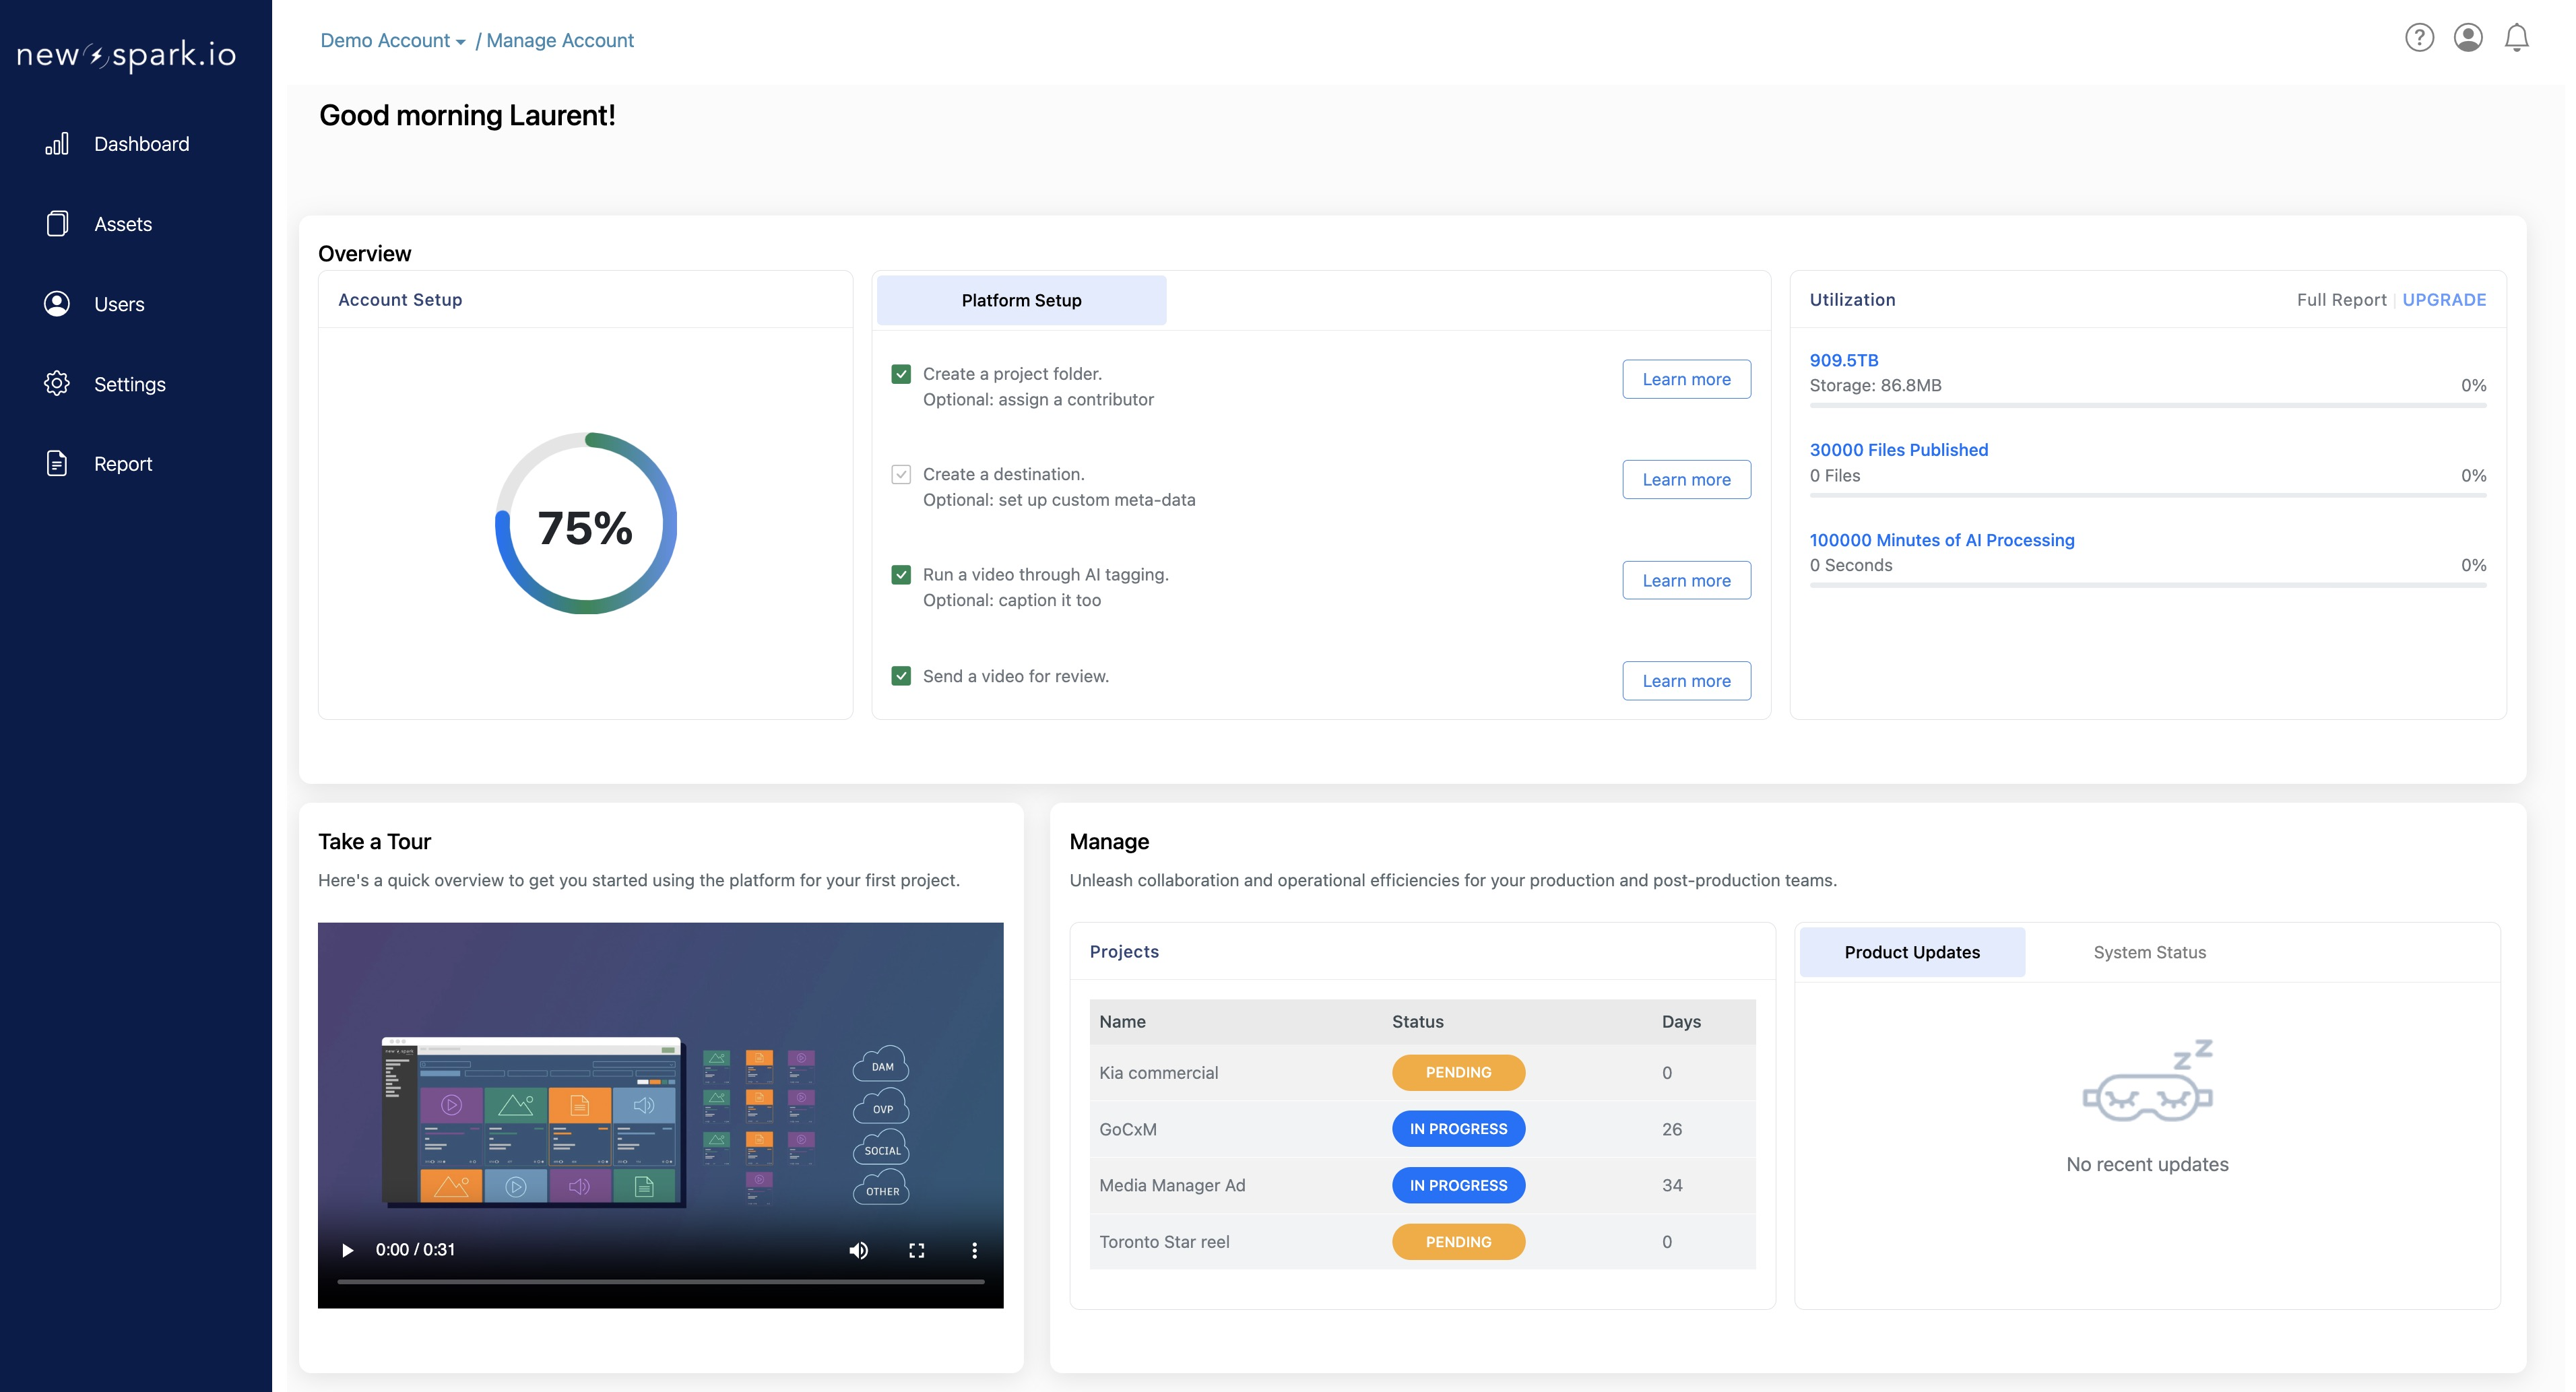The width and height of the screenshot is (2576, 1392).
Task: Open Settings from the sidebar
Action: [131, 384]
